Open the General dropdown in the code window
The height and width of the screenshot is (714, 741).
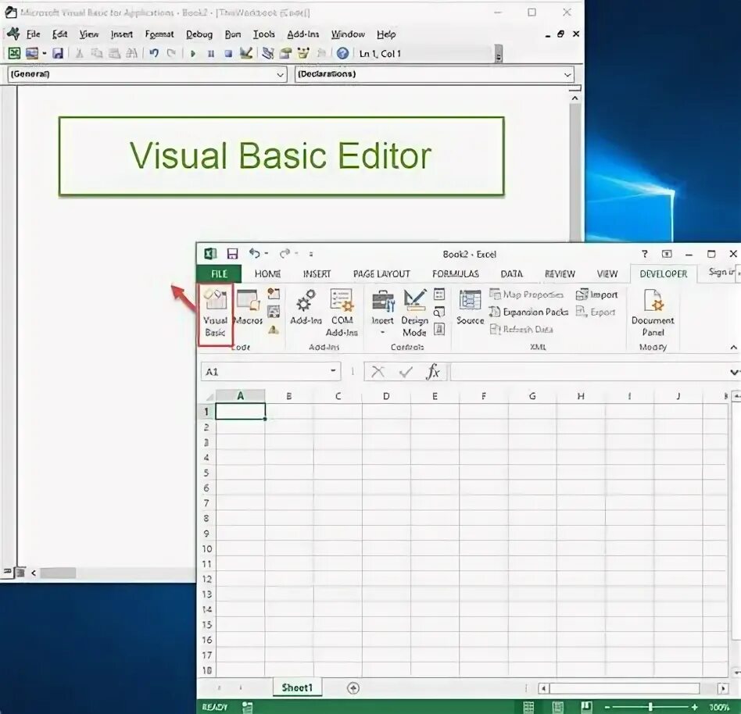(x=280, y=73)
